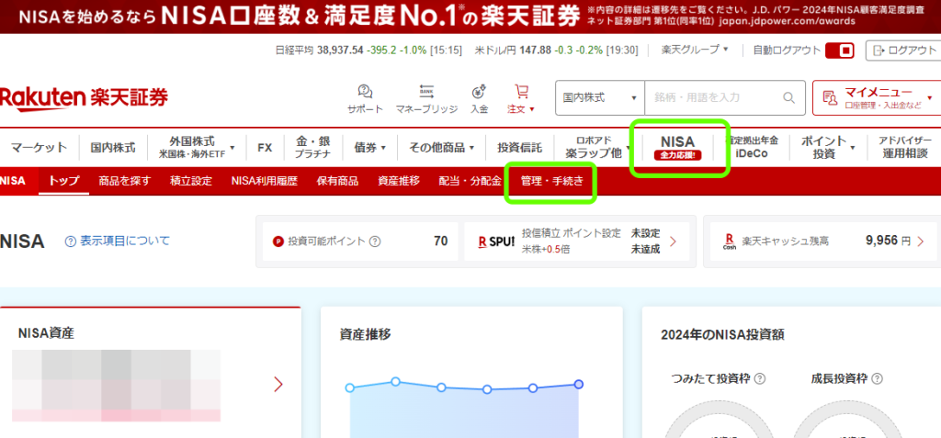Image resolution: width=941 pixels, height=438 pixels.
Task: Expand the NISA資産 arrow chevron
Action: click(278, 384)
